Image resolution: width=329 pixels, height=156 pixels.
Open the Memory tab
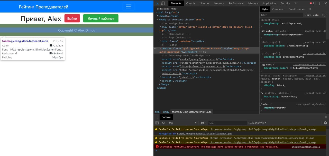tap(253, 3)
